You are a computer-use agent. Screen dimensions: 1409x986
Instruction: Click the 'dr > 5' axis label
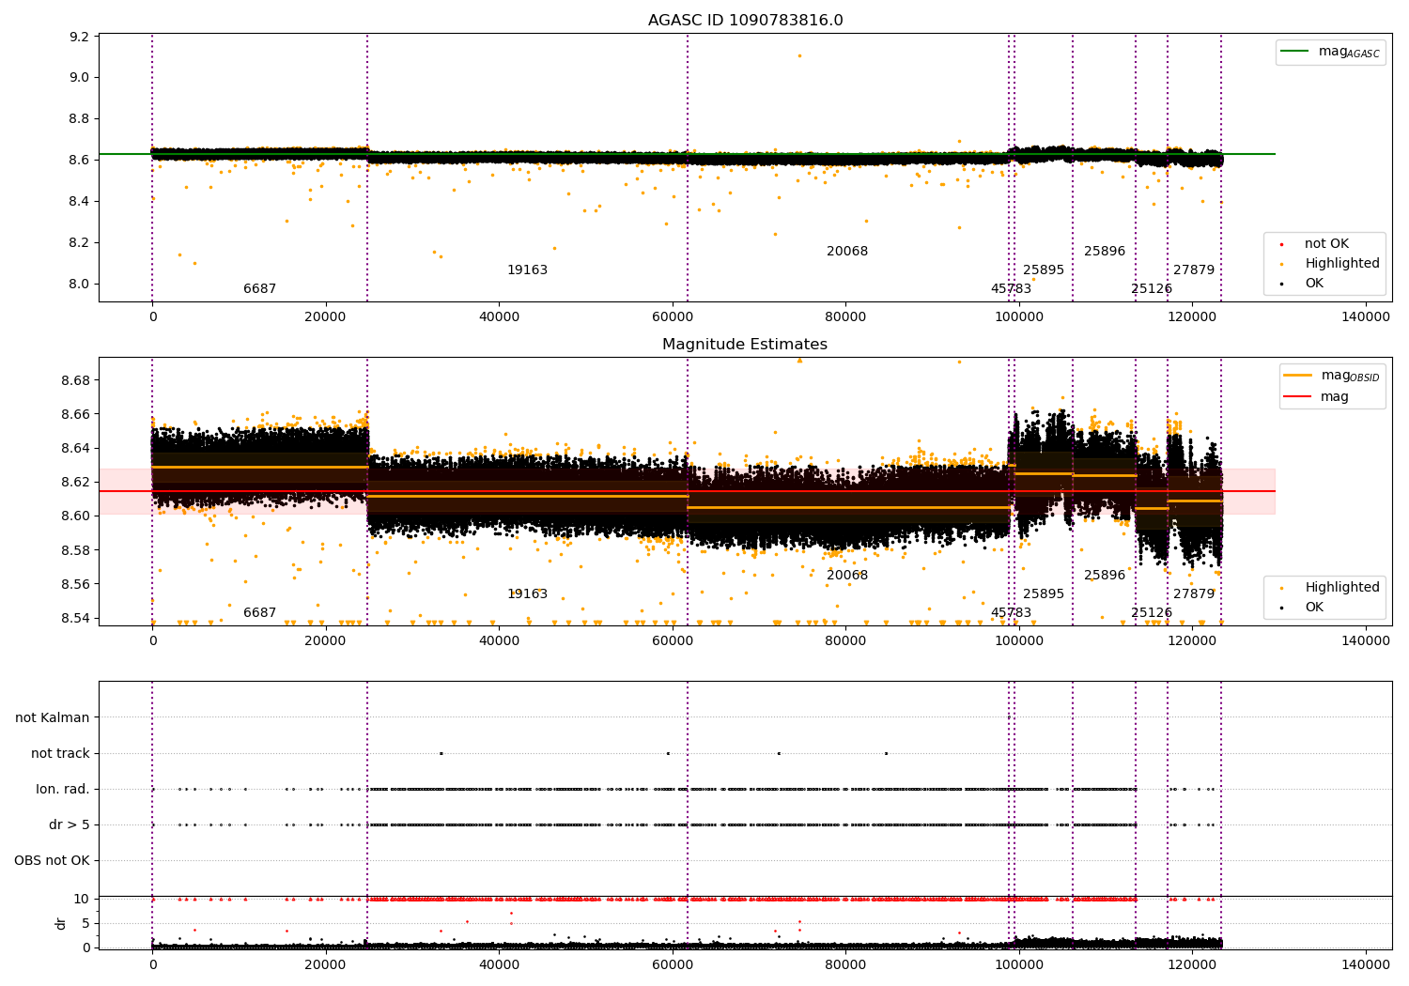pyautogui.click(x=70, y=824)
